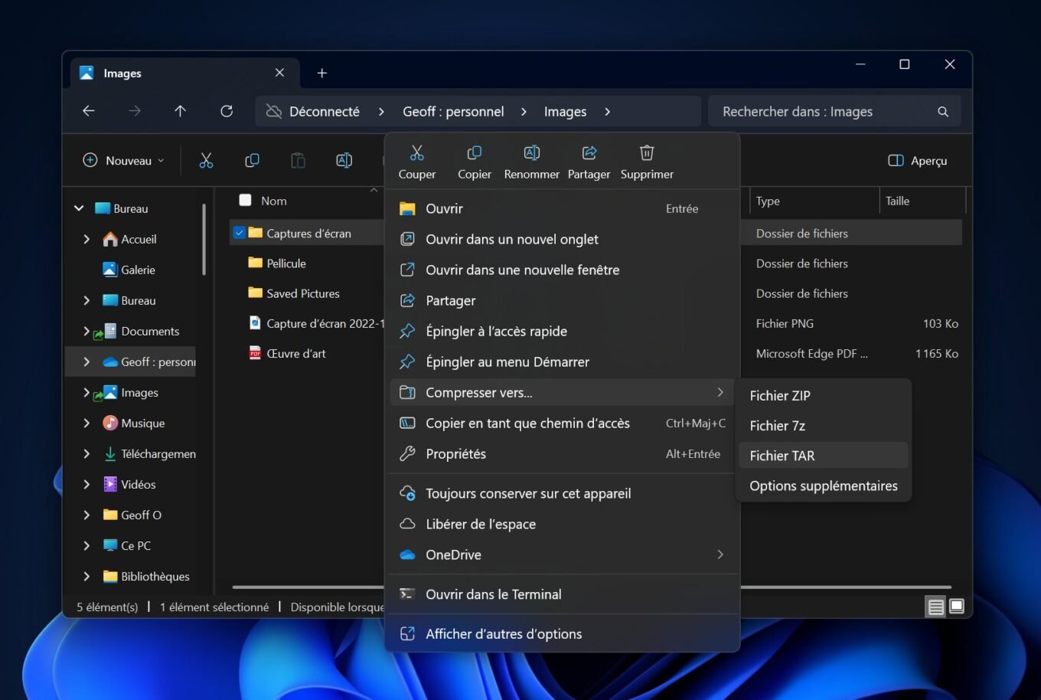Expand the Accueil tree node

pyautogui.click(x=86, y=239)
